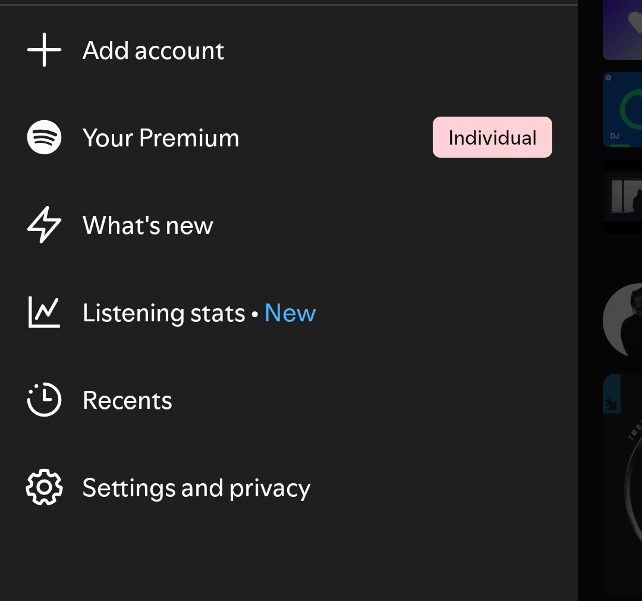Open Listening stats from the menu
This screenshot has width=642, height=601.
[x=163, y=313]
